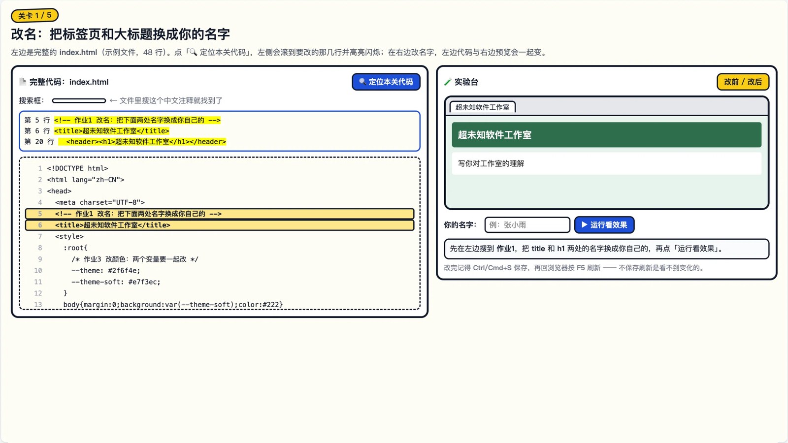Screen dimensions: 788x443
Task: Click the green 超未知软件工作室 preview heading
Action: [x=607, y=135]
